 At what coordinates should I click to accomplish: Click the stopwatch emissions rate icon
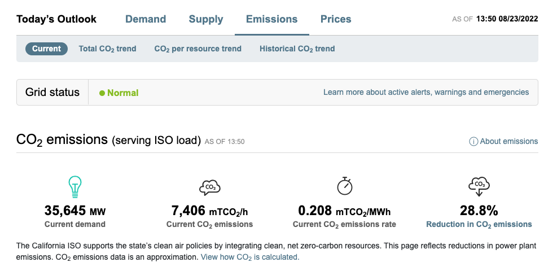[344, 185]
